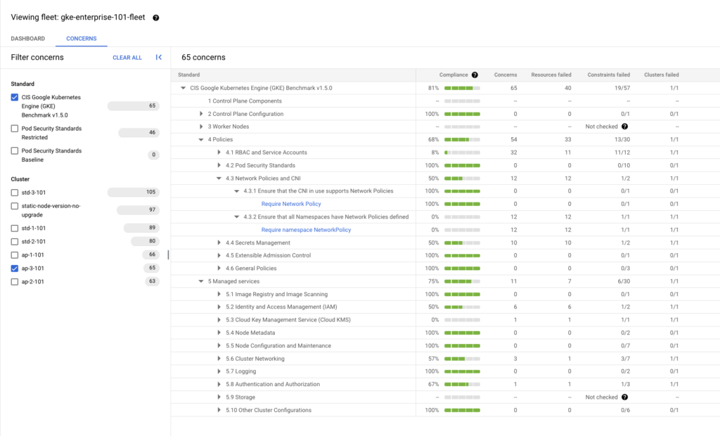Select the Concerns tab

click(82, 39)
